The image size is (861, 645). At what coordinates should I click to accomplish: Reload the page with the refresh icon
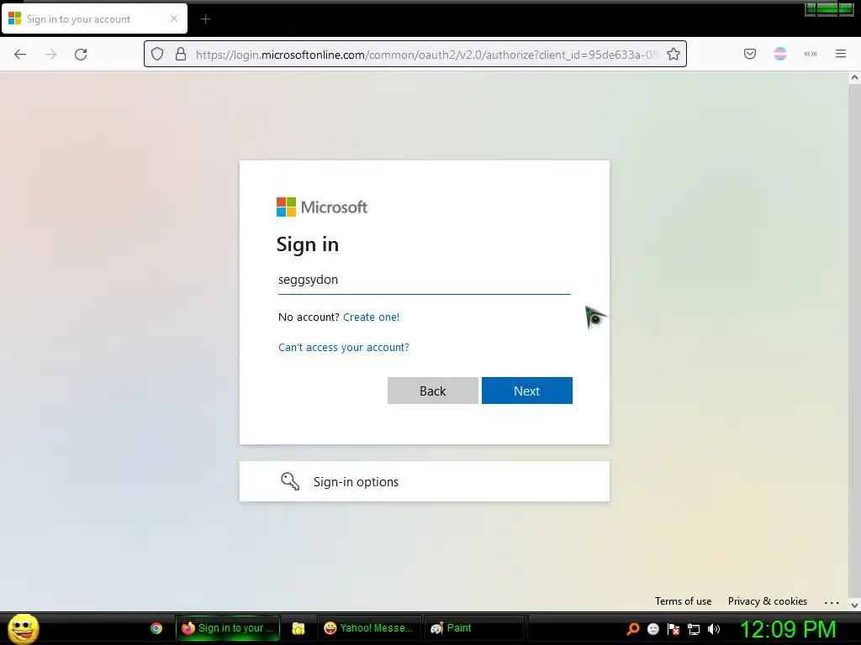pyautogui.click(x=81, y=55)
